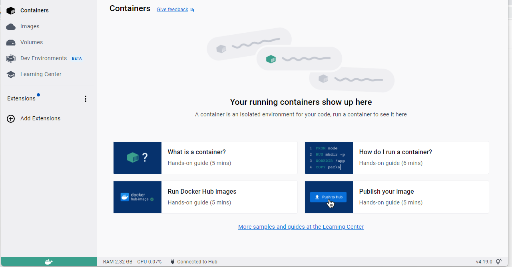This screenshot has width=512, height=267.
Task: Open the What is a container? guide
Action: [x=205, y=157]
